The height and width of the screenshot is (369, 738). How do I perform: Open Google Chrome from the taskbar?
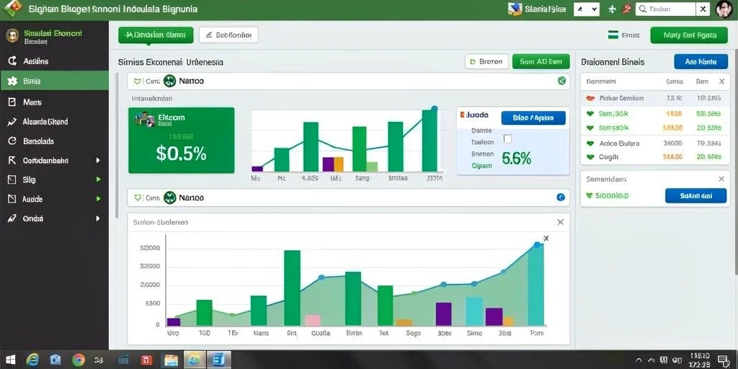[x=78, y=360]
